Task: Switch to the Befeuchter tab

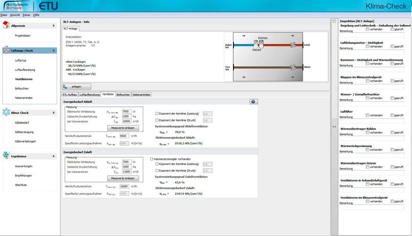Action: tap(123, 95)
